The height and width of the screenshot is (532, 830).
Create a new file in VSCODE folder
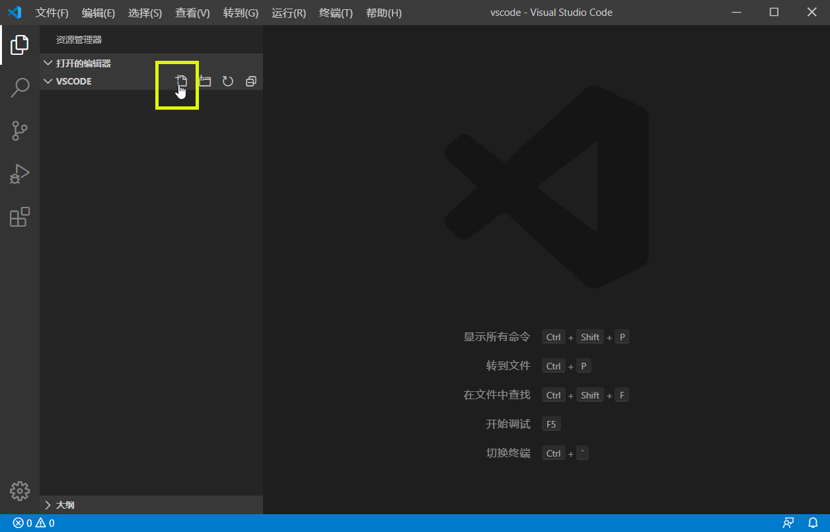pos(182,81)
